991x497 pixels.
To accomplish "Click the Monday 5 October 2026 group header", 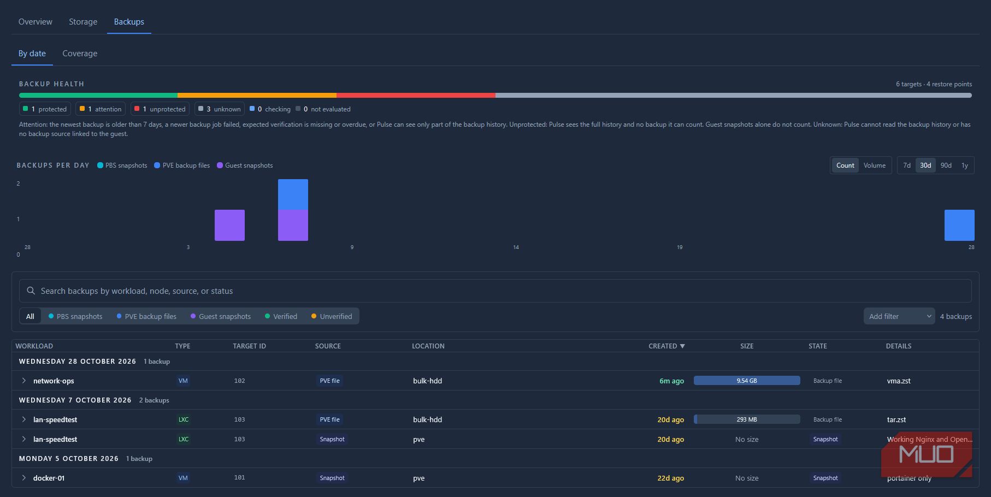I will 495,459.
